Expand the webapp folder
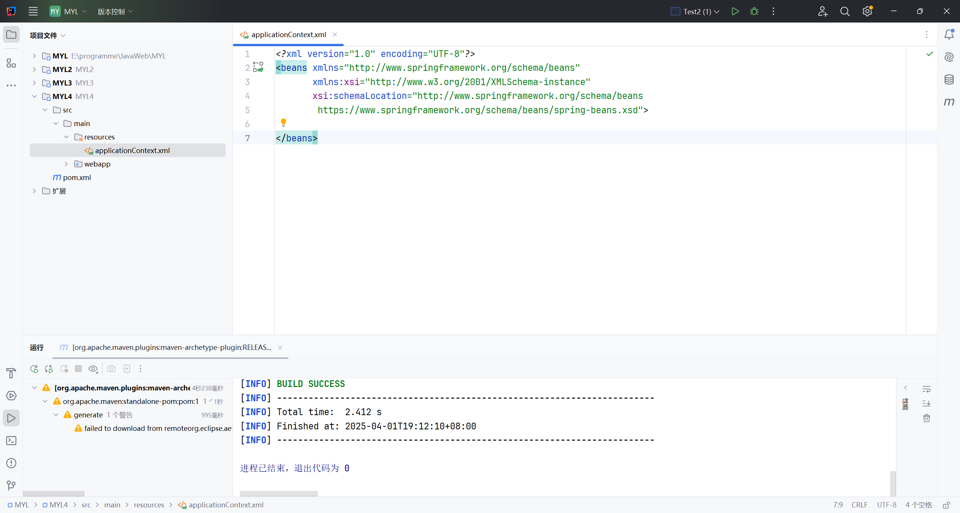The height and width of the screenshot is (513, 960). (x=66, y=164)
